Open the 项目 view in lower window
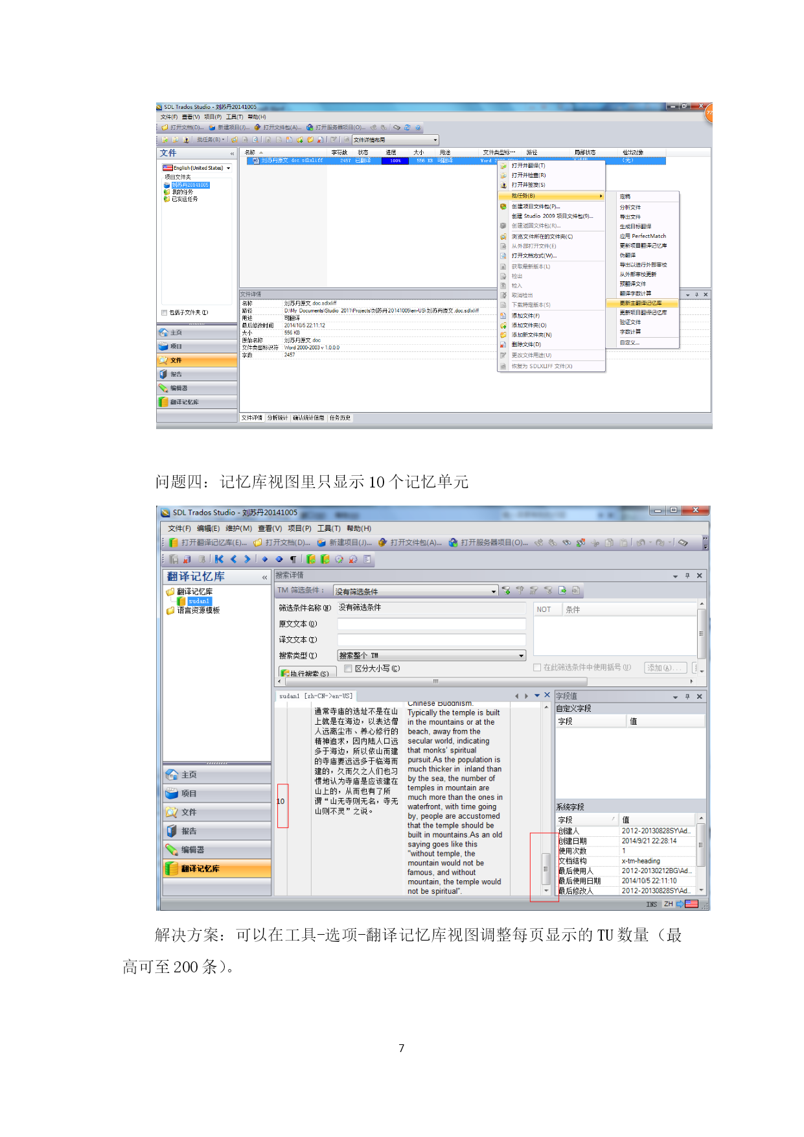The image size is (804, 1137). 217,793
